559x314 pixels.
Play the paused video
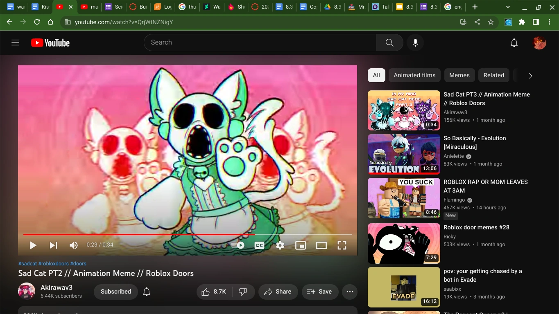tap(33, 245)
